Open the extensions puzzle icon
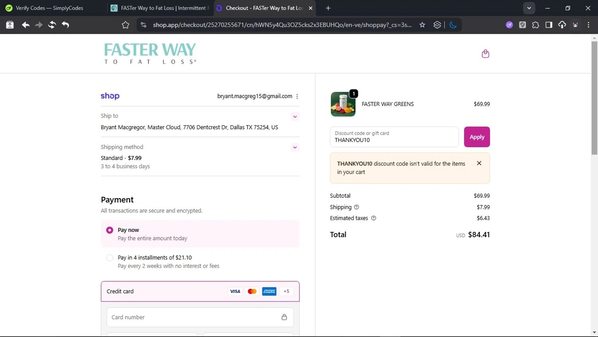The width and height of the screenshot is (598, 337). 535,25
